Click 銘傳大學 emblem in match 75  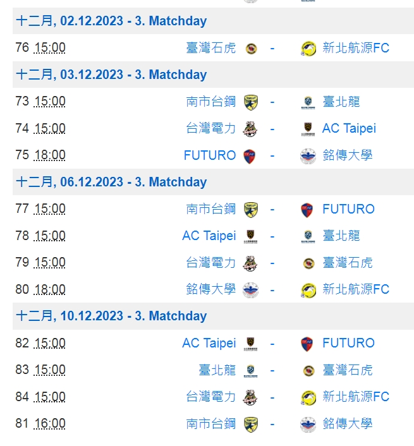308,156
